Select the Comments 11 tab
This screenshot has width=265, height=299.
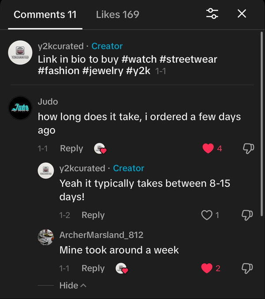[x=45, y=15]
